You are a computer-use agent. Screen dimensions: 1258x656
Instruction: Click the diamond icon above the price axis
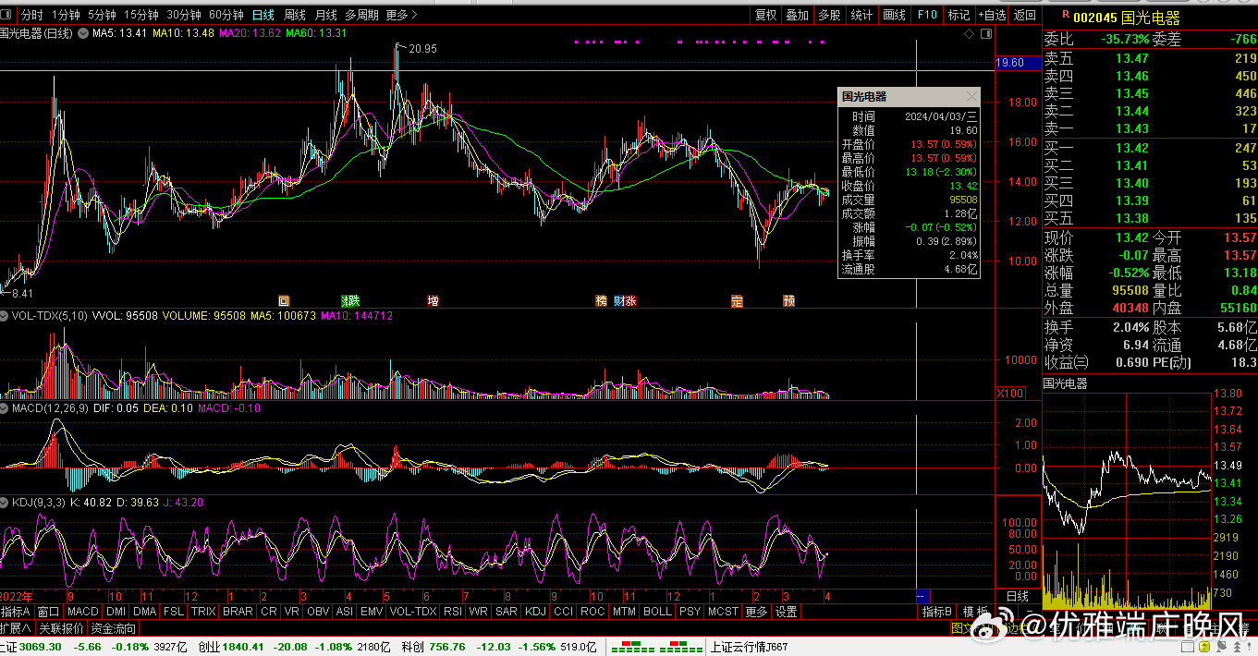968,33
